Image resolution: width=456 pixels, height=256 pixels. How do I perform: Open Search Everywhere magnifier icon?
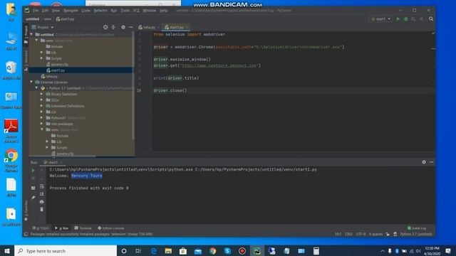point(431,19)
